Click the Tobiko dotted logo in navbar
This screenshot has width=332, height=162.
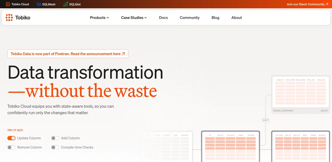tap(9, 17)
